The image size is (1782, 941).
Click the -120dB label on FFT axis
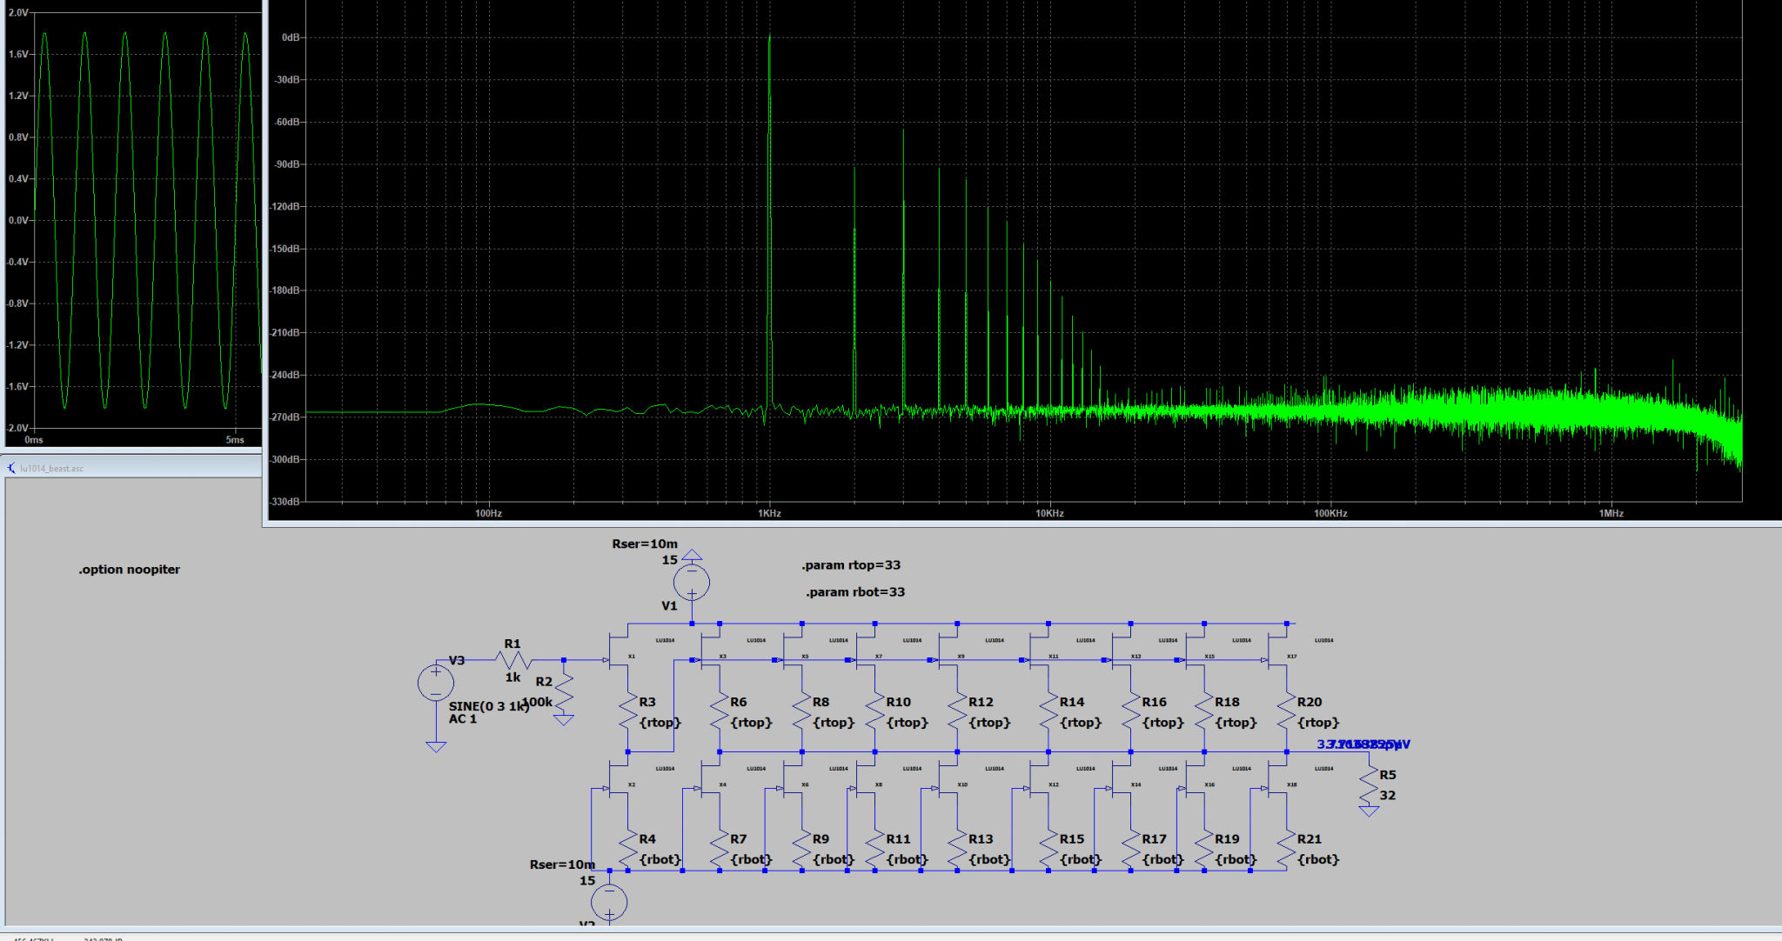tap(285, 206)
